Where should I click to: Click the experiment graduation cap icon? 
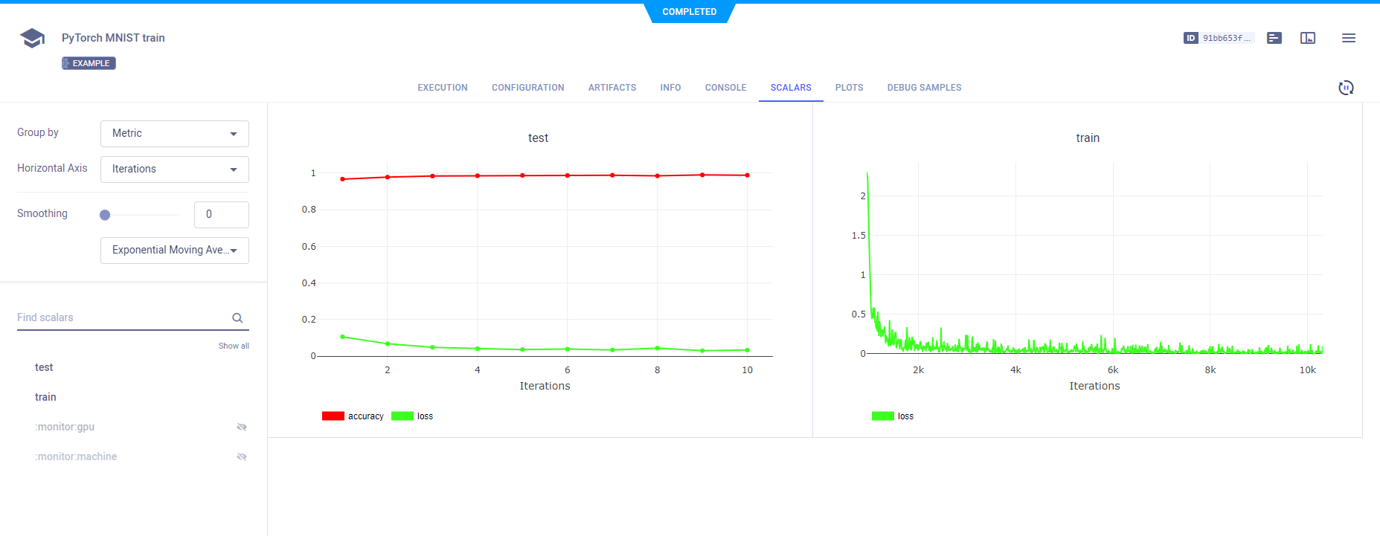32,38
